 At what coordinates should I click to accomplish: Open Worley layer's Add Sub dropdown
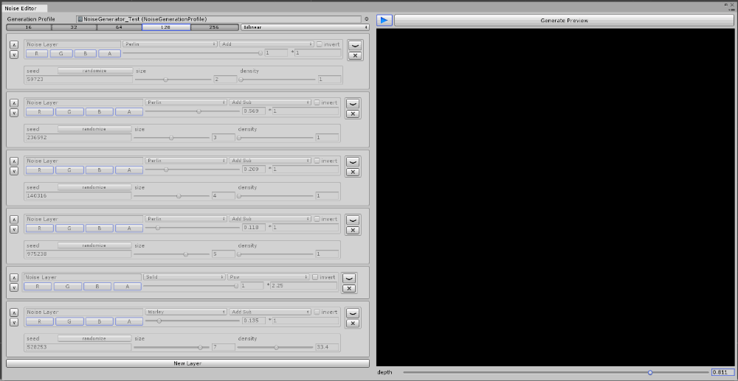coord(270,312)
